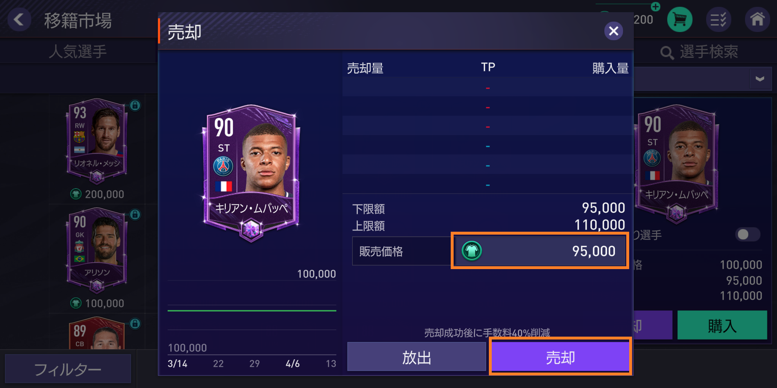777x388 pixels.
Task: Open the 選手検索 tab
Action: click(x=700, y=52)
